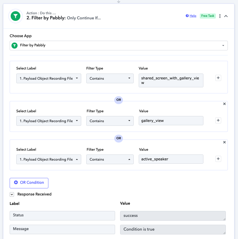238x239 pixels.
Task: Click the funnel icon in Choose App field
Action: click(15, 45)
